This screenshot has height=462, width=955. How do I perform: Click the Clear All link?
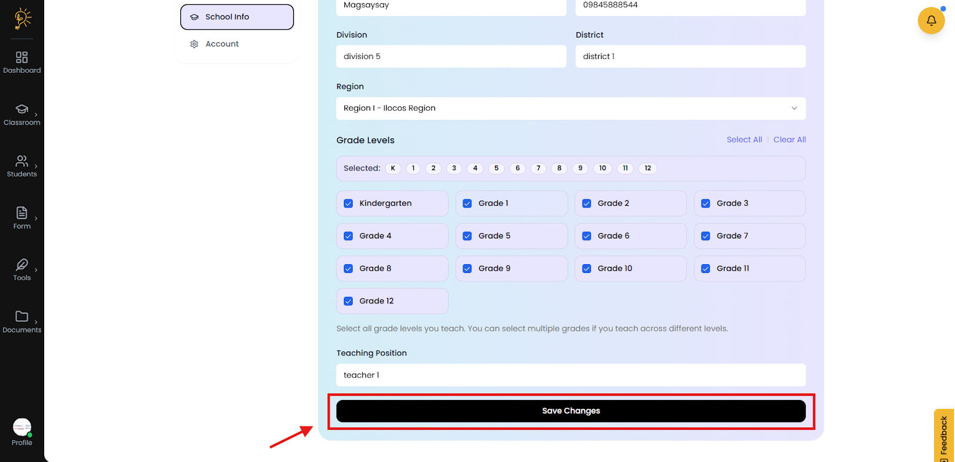789,139
